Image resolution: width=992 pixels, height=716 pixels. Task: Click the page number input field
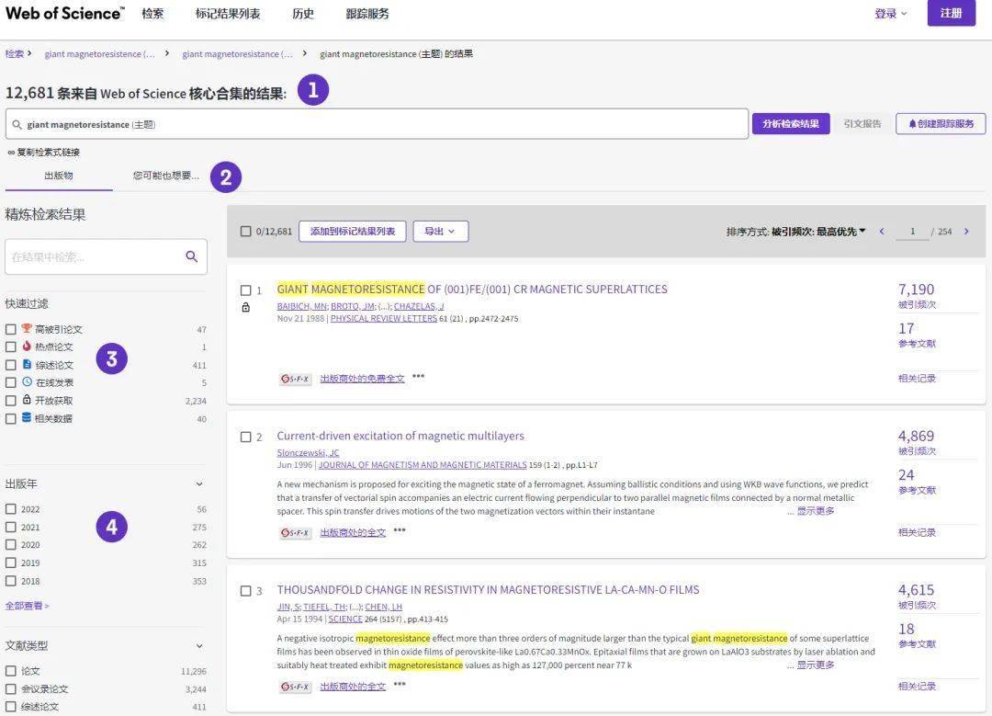click(x=912, y=232)
